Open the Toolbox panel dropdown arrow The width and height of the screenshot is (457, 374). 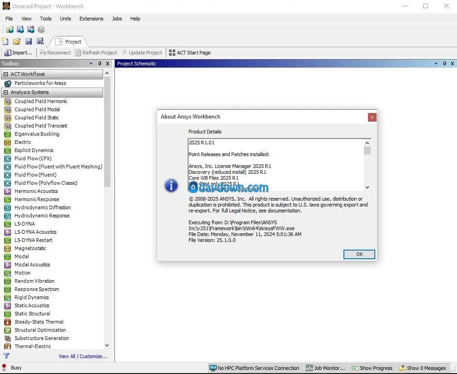pos(91,64)
